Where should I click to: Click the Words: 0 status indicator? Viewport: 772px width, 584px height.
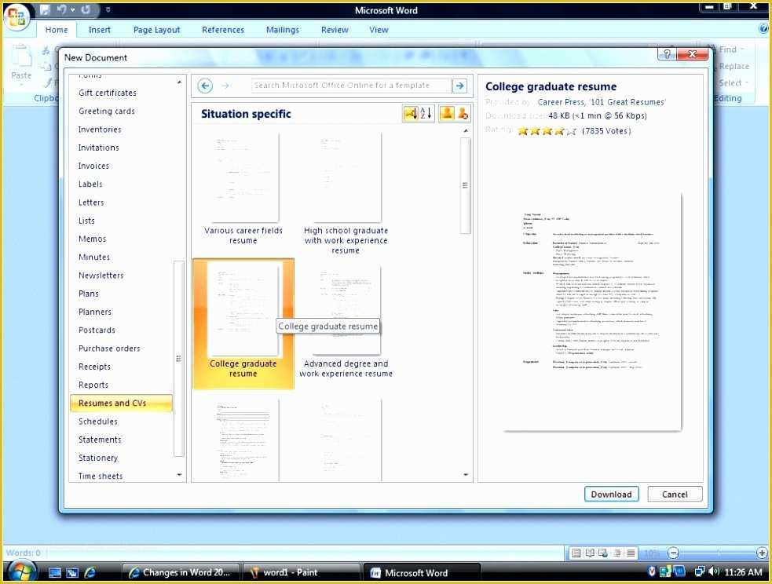coord(23,553)
